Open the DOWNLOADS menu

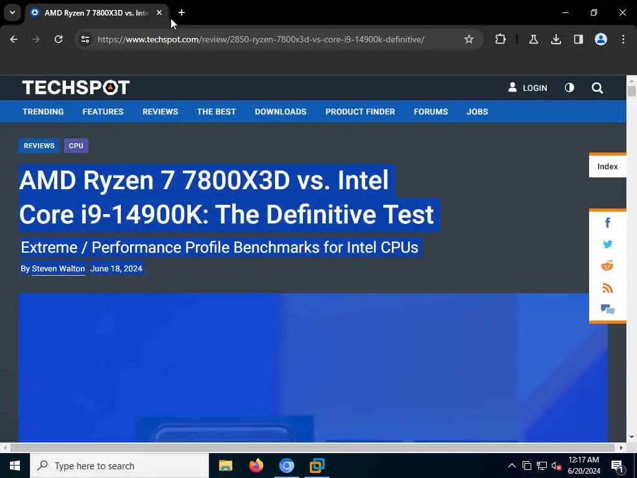pyautogui.click(x=281, y=112)
